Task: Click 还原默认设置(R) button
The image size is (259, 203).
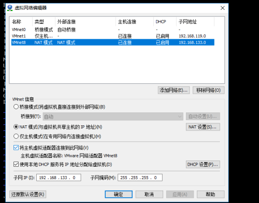Action: 28,194
